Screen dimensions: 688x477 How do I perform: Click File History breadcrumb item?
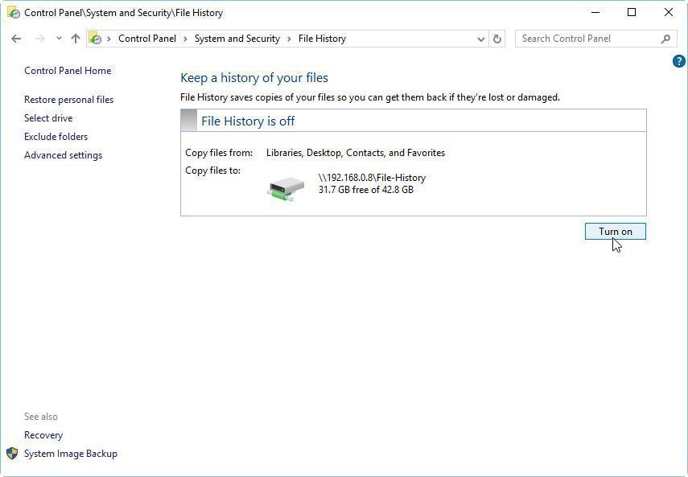click(322, 39)
